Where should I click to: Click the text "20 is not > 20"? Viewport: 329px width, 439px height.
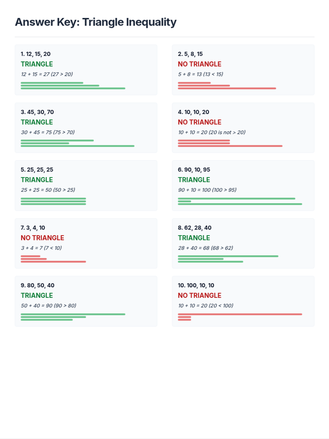(x=227, y=132)
